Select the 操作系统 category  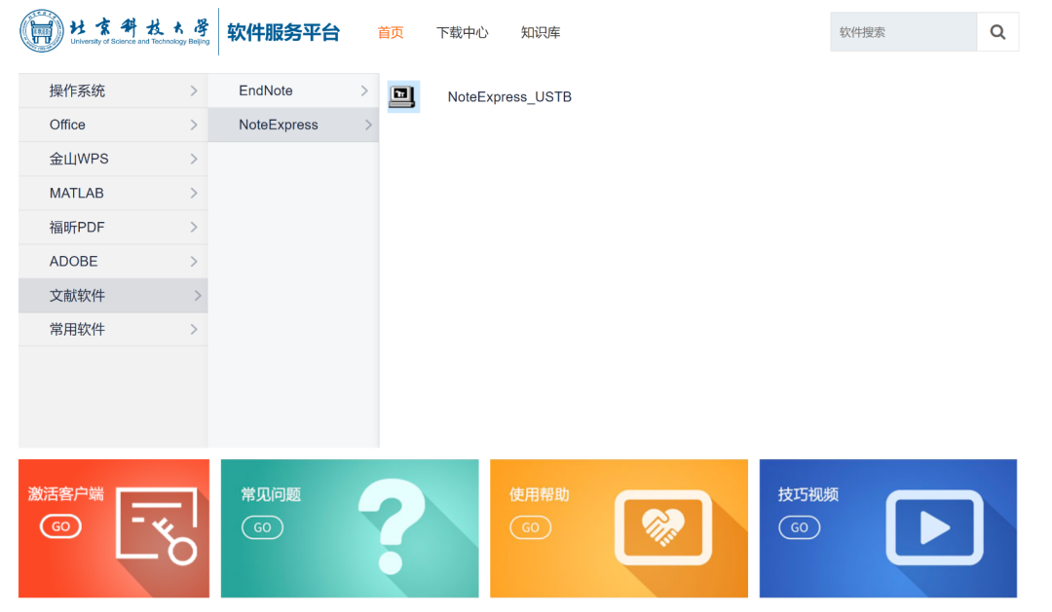[113, 90]
